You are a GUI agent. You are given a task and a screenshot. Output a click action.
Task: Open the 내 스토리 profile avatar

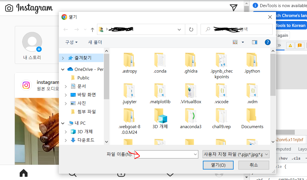tap(32, 42)
